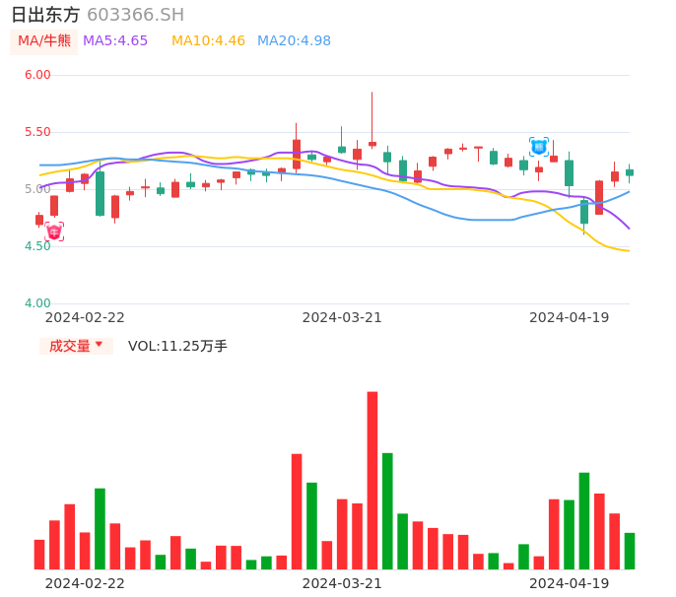Image resolution: width=676 pixels, height=597 pixels.
Task: Click the 2024-02-22 date label under price chart
Action: [85, 317]
